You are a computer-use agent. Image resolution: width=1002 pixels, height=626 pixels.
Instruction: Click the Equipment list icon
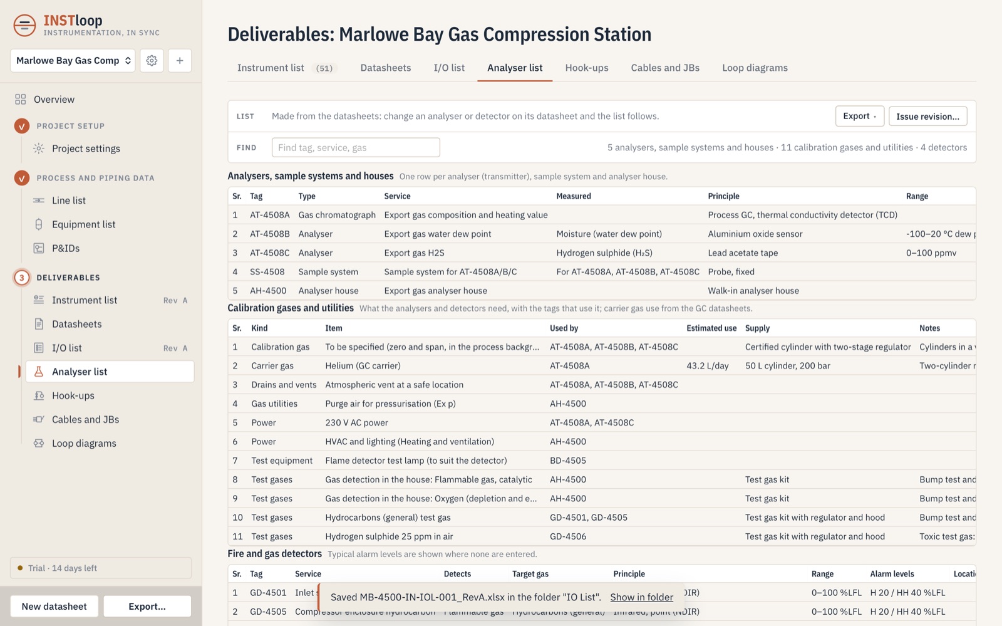tap(39, 224)
